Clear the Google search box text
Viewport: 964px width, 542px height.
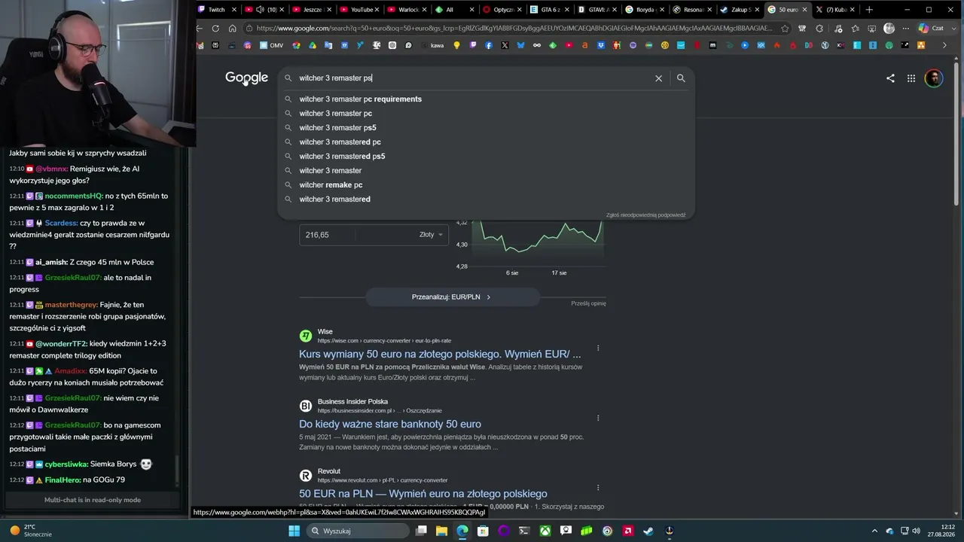[x=658, y=78]
